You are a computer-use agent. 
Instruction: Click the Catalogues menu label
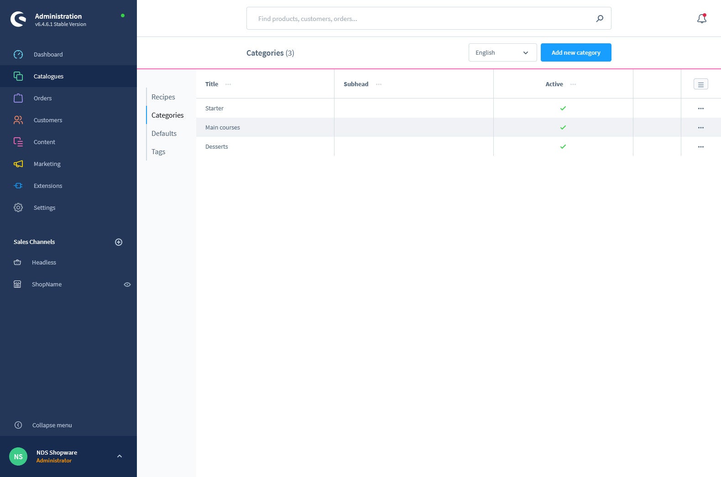point(48,76)
